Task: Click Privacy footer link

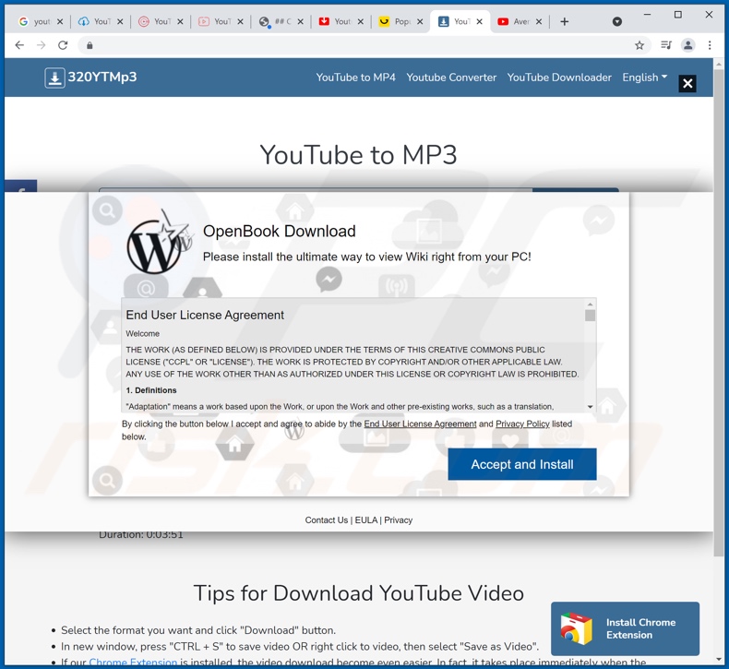Action: [x=398, y=520]
